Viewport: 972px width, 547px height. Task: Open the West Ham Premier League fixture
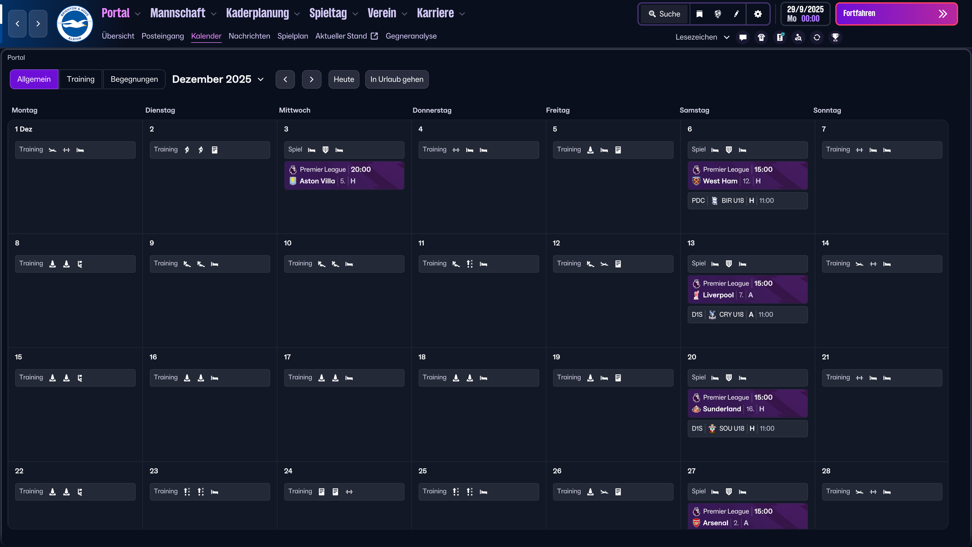[x=747, y=175]
